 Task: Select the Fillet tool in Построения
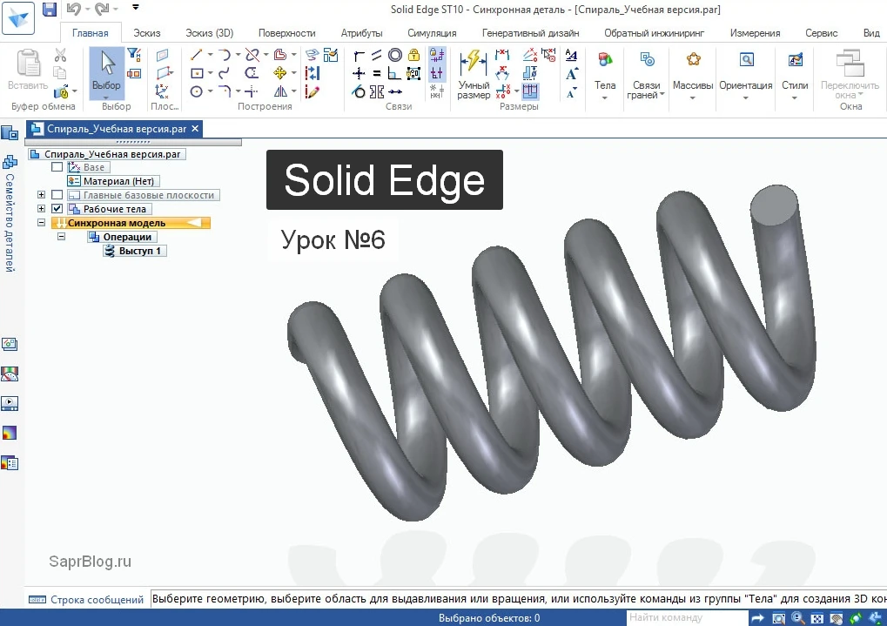[x=225, y=91]
